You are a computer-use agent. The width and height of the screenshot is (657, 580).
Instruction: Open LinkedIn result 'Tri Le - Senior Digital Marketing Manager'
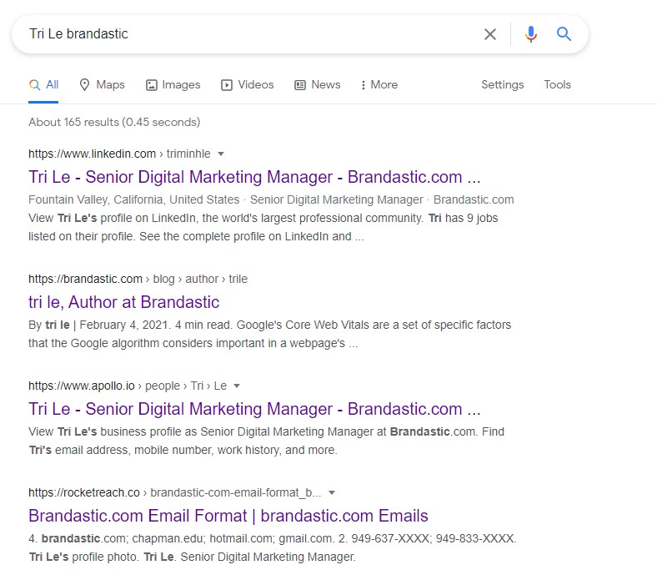pyautogui.click(x=254, y=177)
